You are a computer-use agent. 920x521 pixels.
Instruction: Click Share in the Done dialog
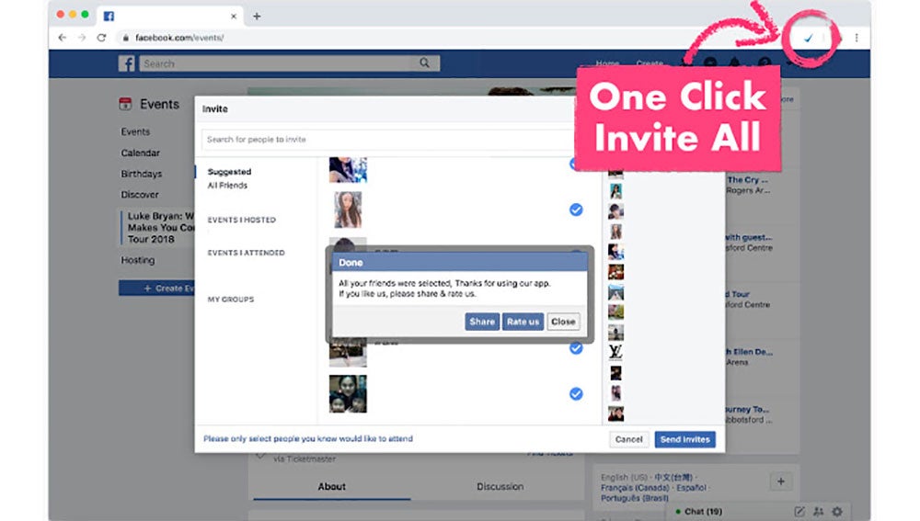(x=482, y=322)
